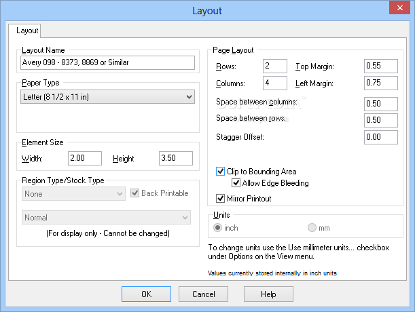The image size is (415, 312).
Task: Click the Columns input field
Action: coord(275,83)
